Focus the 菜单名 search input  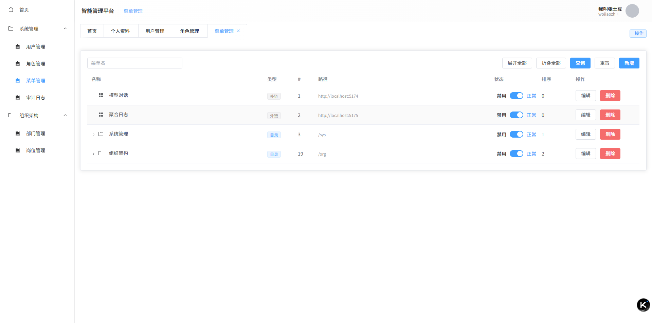point(135,63)
